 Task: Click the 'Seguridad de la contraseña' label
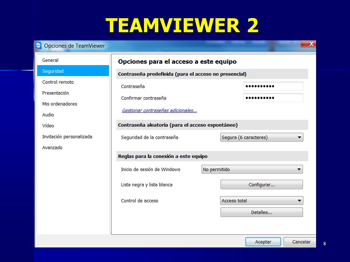coord(149,138)
